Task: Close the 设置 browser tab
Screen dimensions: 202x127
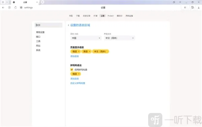Action: [x=37, y=2]
